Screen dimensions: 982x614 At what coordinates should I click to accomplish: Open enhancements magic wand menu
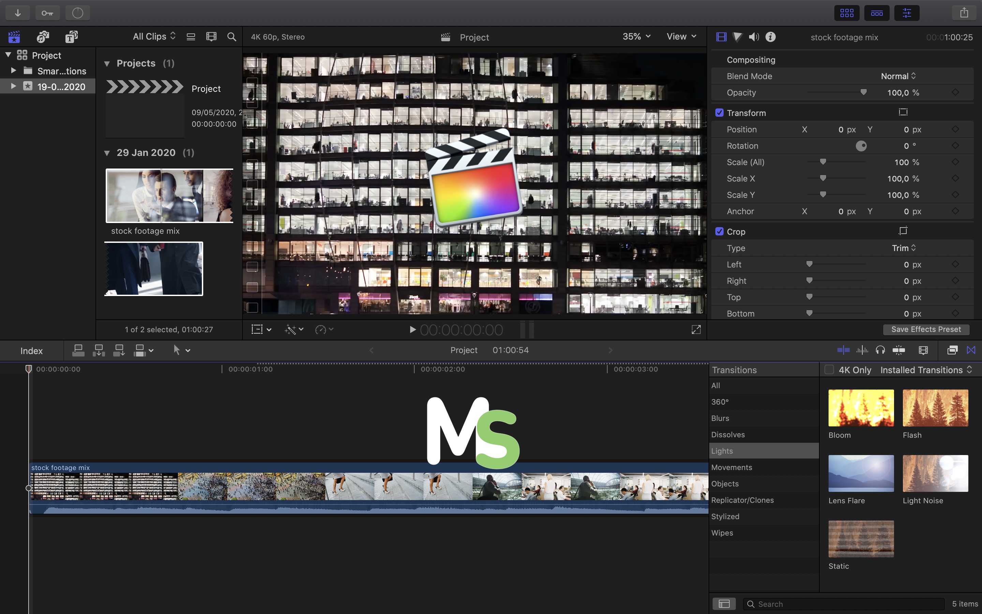pyautogui.click(x=294, y=329)
